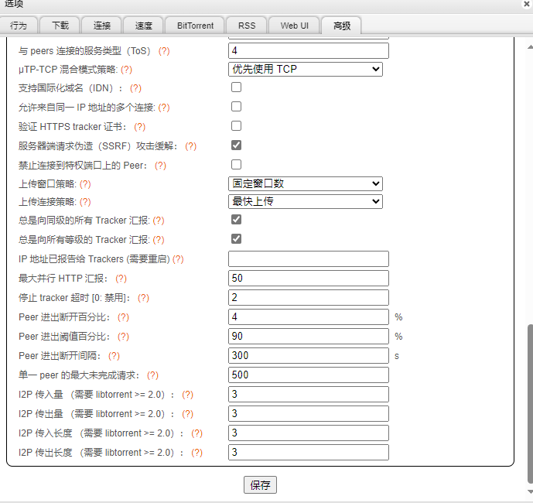Open the Web UI tab
This screenshot has height=503, width=533.
[x=294, y=26]
